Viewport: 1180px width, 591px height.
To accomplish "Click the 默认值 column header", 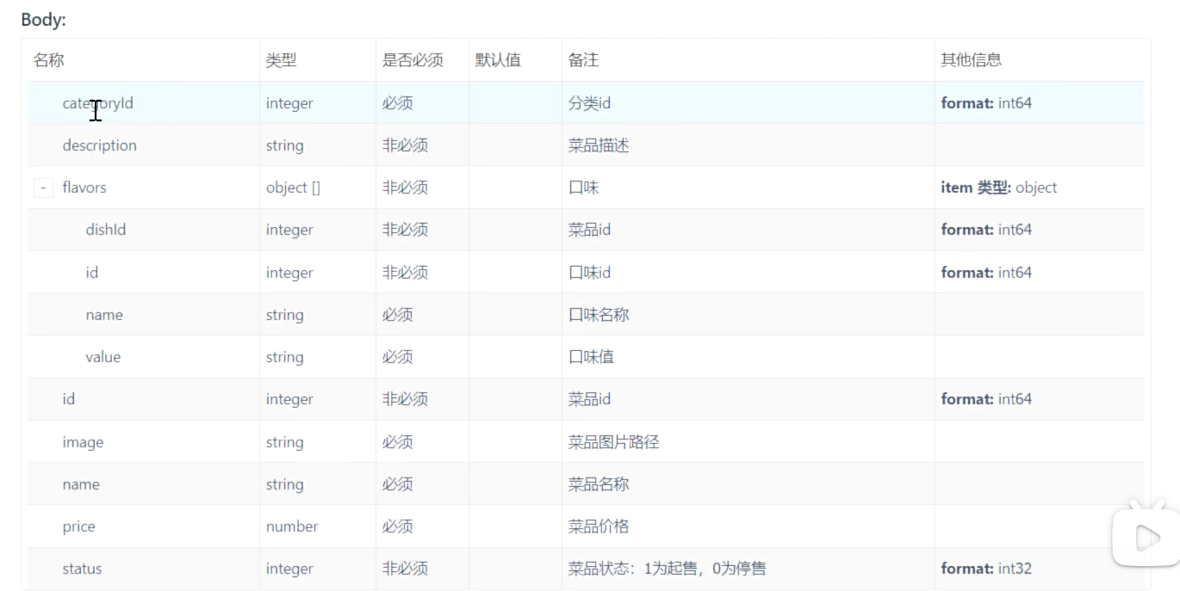I will (x=498, y=60).
